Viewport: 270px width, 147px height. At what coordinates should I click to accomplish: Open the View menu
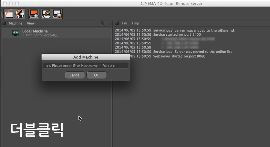click(31, 23)
